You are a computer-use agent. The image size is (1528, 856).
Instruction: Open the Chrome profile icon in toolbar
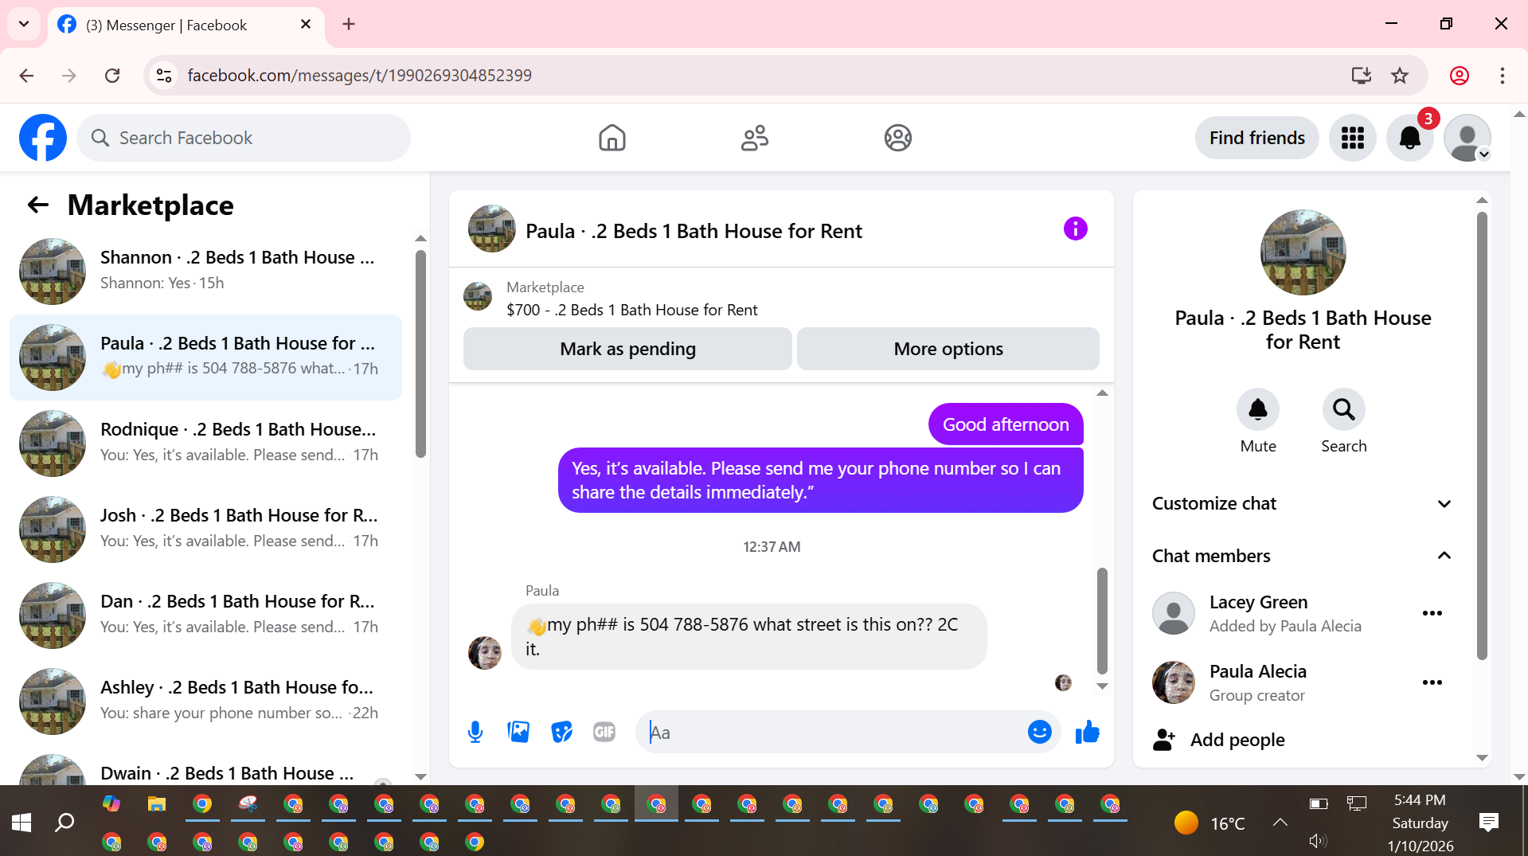[x=1459, y=76]
